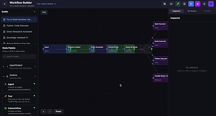This screenshot has height=116, width=216.
Task: Click the file icon beside Sovereign Sentinel V1
Action: (4, 37)
